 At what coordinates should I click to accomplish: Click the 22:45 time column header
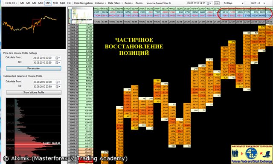click(x=254, y=22)
